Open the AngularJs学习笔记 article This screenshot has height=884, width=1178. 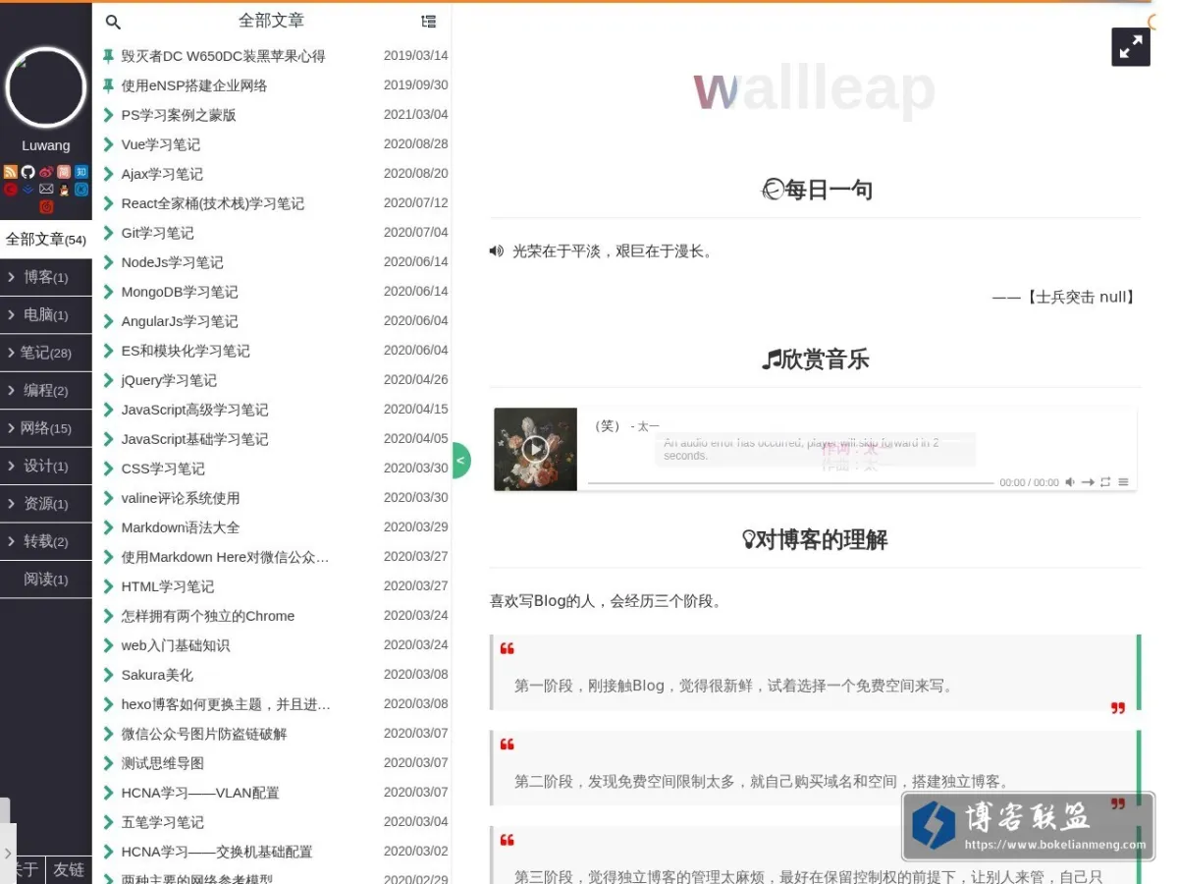point(180,321)
